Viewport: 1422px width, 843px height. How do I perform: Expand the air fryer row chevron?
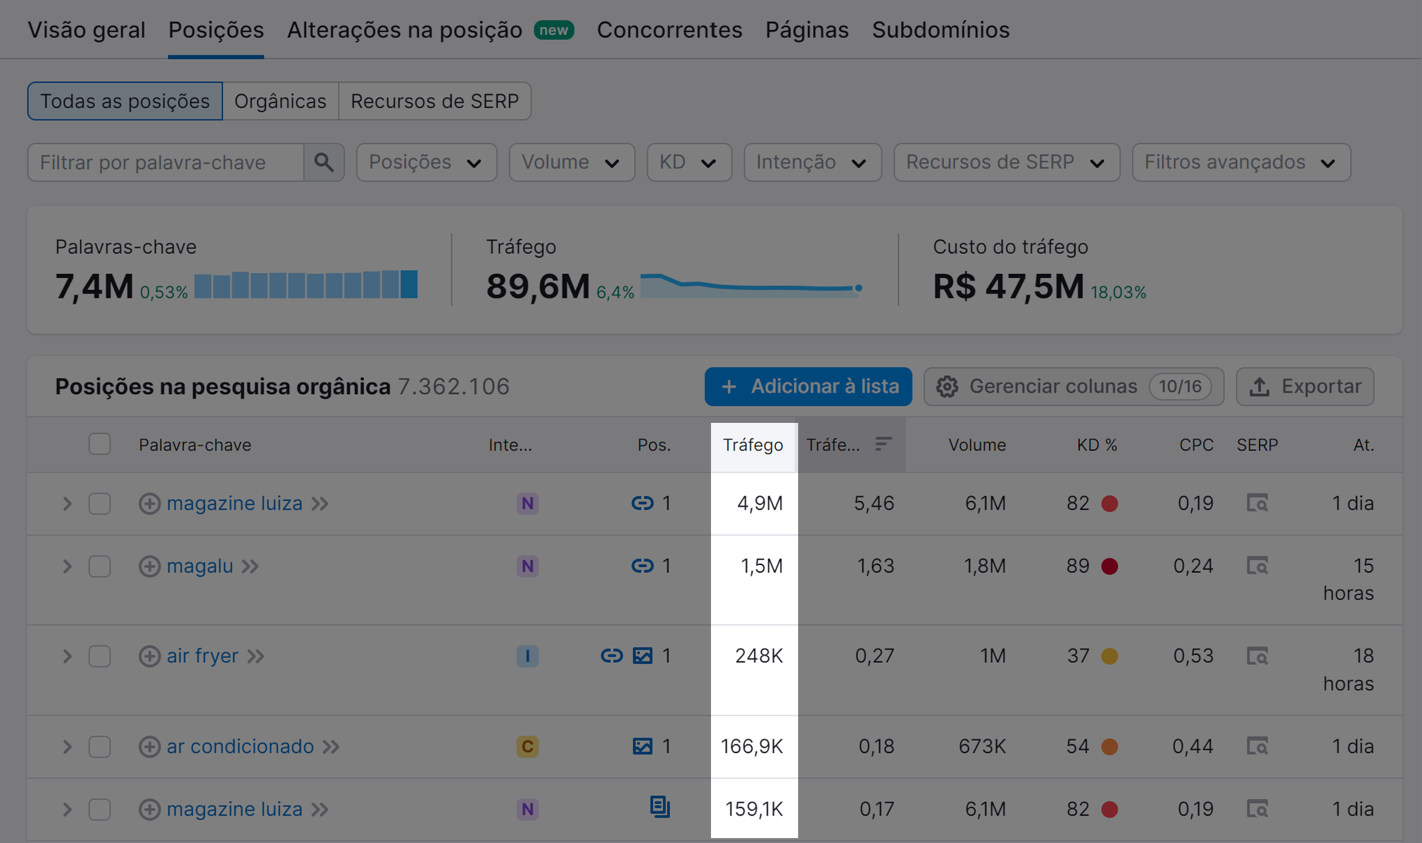(x=67, y=657)
